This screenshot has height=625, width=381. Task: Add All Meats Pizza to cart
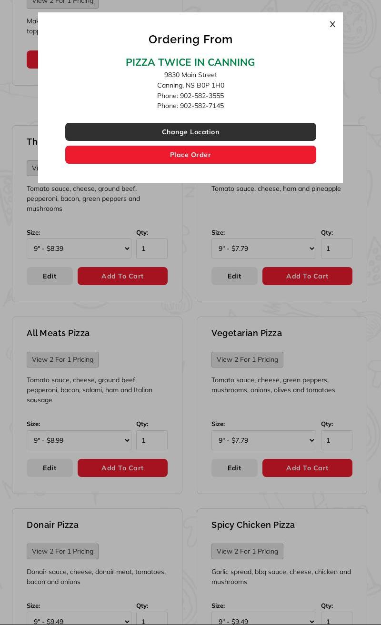[122, 468]
